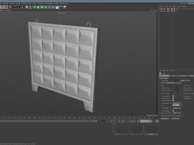Toggle the Use Animation checkbox

(173, 96)
